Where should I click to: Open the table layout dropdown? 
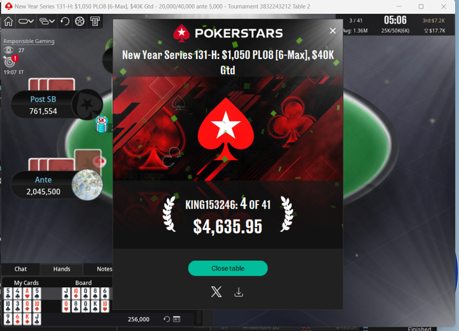coord(26,22)
